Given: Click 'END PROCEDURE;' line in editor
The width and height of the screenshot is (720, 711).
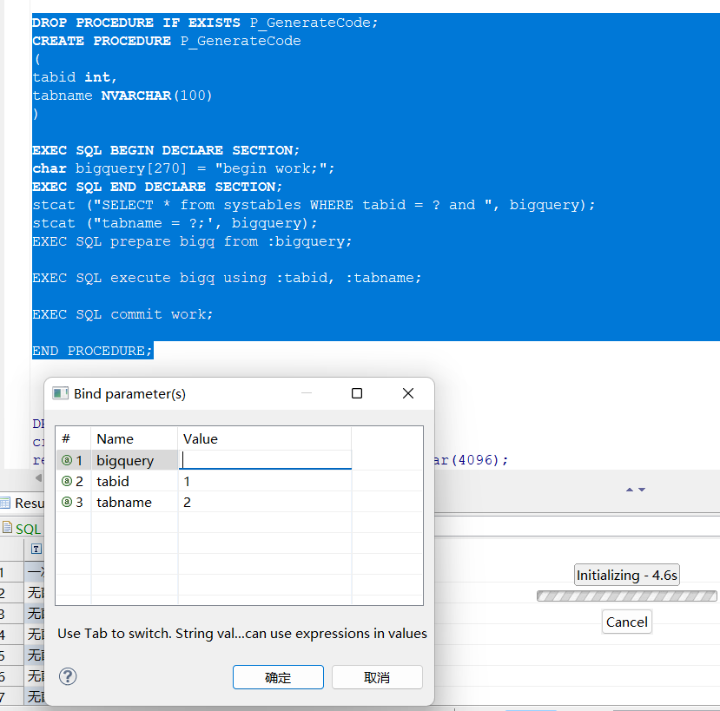Looking at the screenshot, I should point(92,351).
